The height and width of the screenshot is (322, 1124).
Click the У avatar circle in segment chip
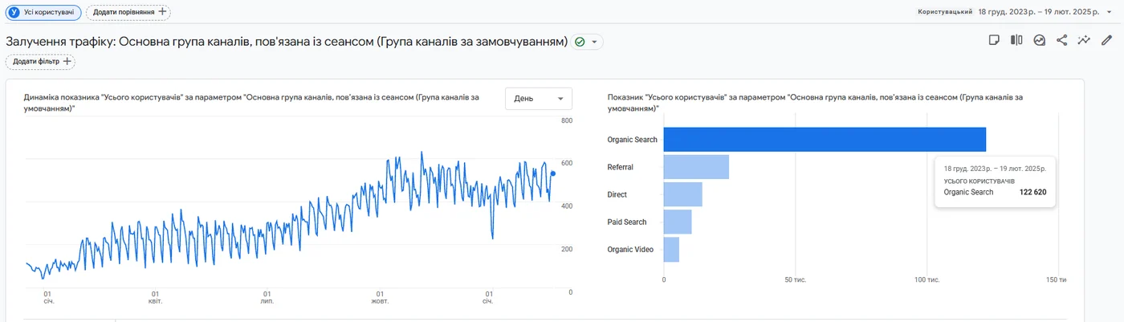13,12
